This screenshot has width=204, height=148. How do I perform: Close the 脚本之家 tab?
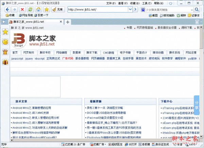pos(61,22)
